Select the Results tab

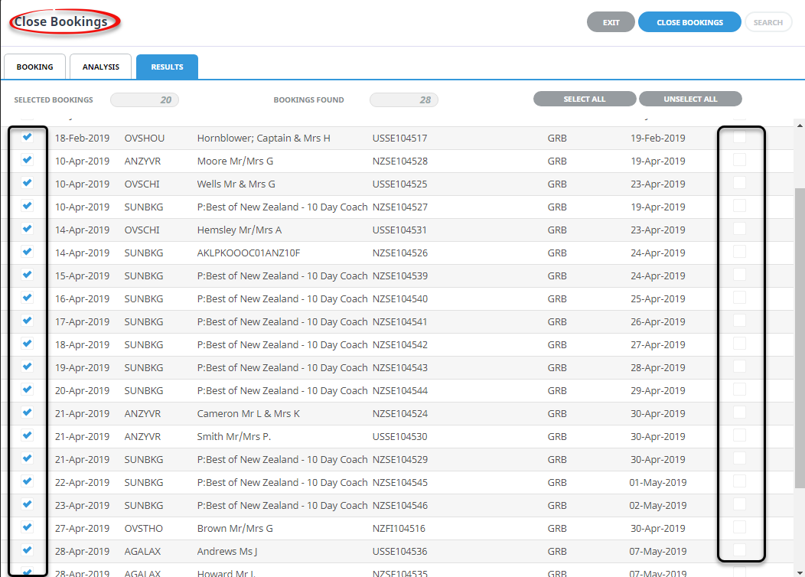tap(167, 67)
